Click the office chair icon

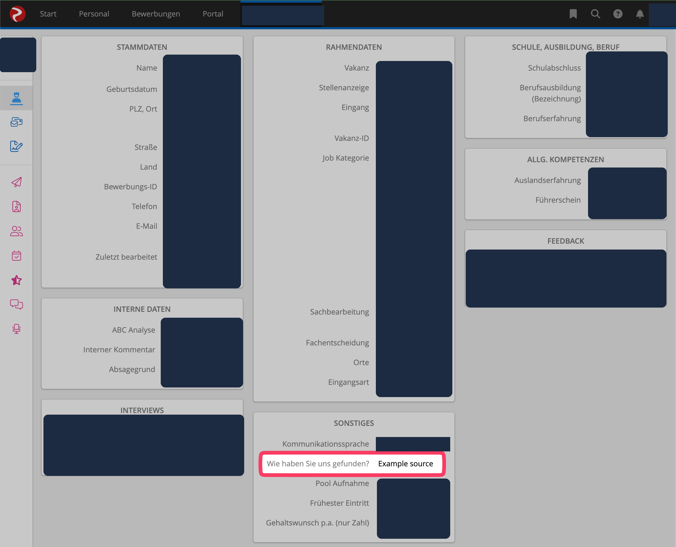[17, 329]
